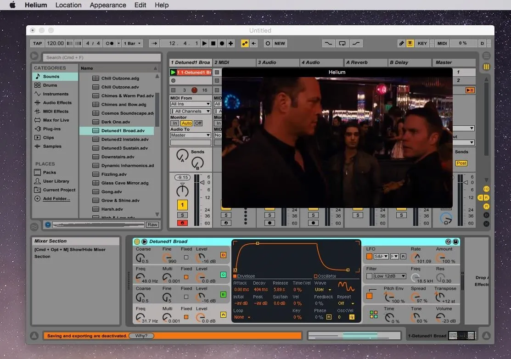Screen dimensions: 511x359
Task: Select the MIDI Effects category
Action: pyautogui.click(x=55, y=112)
